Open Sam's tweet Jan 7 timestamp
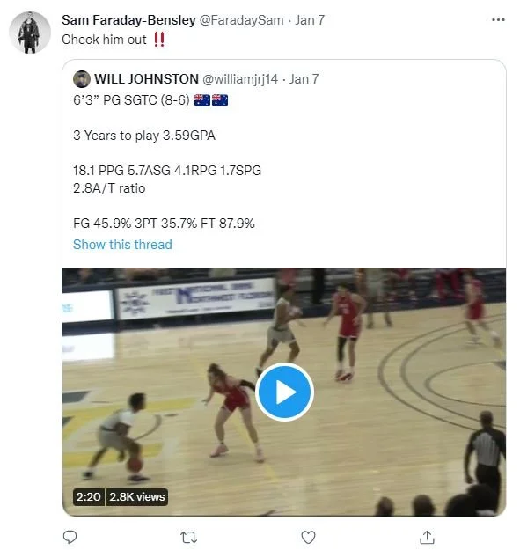 pos(310,20)
